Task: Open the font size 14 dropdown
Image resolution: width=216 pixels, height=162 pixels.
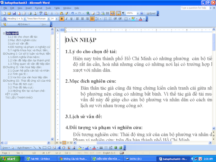Action: (x=57, y=19)
